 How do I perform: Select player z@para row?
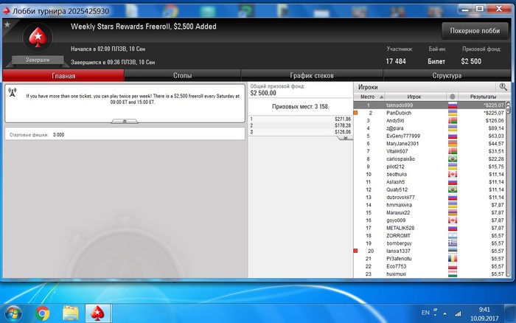tap(430, 128)
